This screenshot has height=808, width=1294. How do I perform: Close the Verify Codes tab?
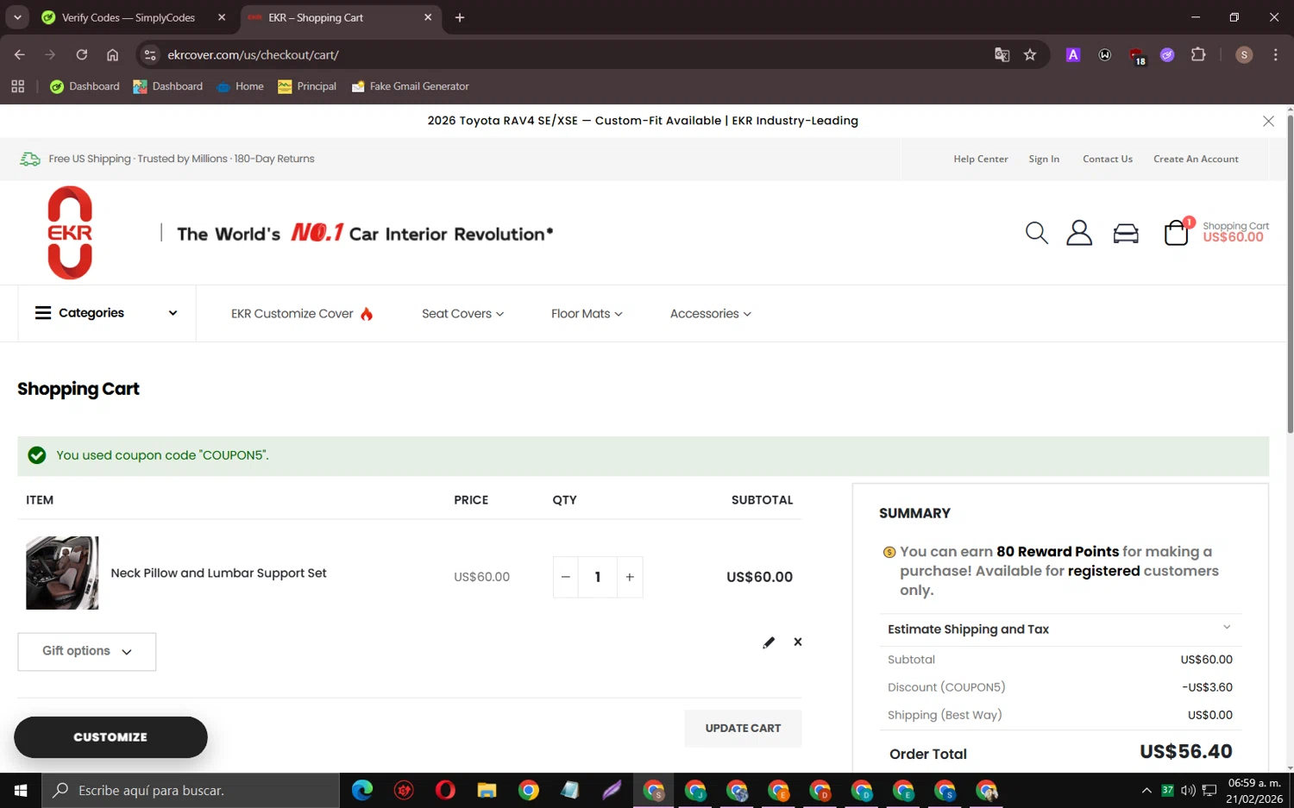(x=222, y=17)
